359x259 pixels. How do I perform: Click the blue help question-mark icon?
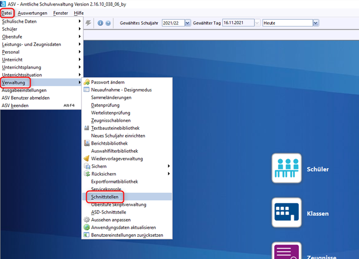[x=108, y=23]
